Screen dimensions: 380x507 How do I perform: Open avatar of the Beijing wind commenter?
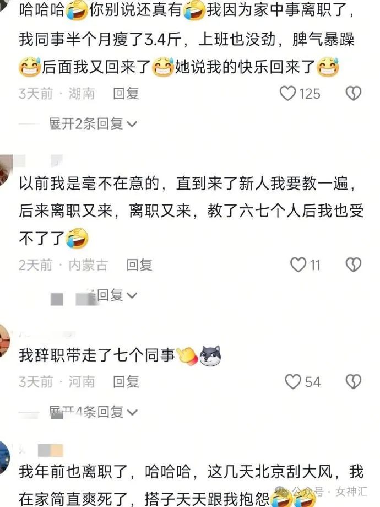tap(5, 457)
